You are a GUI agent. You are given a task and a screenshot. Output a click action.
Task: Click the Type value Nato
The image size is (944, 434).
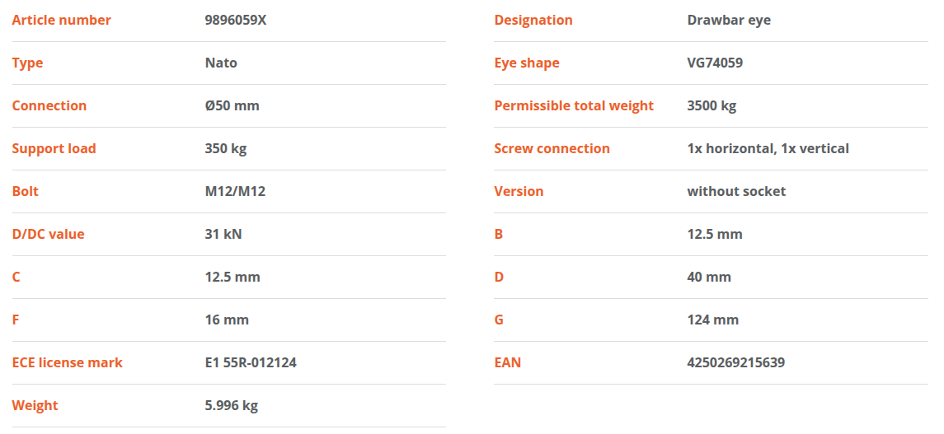tap(221, 63)
